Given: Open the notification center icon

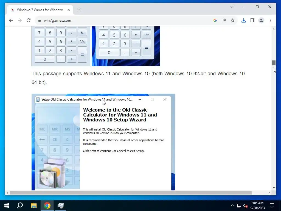Looking at the screenshot, I should coord(272,206).
